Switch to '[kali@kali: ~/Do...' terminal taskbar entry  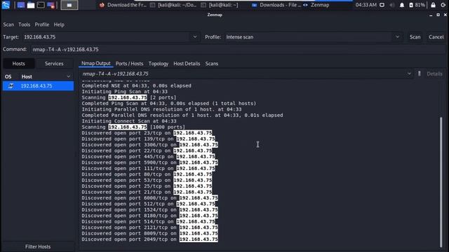pyautogui.click(x=173, y=5)
